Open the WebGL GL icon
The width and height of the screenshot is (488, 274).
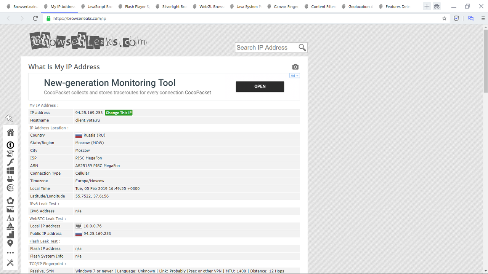(10, 188)
